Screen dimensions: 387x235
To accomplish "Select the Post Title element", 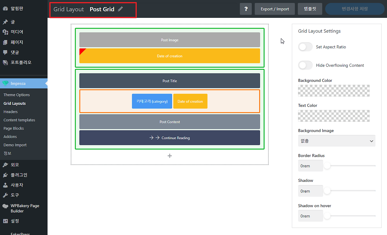I will point(170,81).
